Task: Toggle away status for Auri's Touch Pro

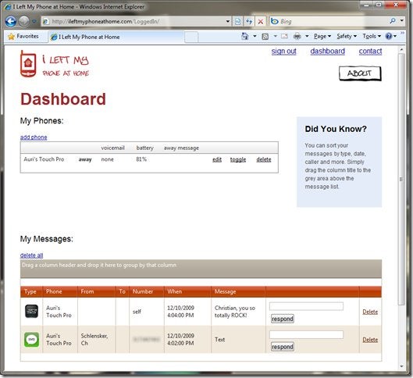Action: (238, 159)
